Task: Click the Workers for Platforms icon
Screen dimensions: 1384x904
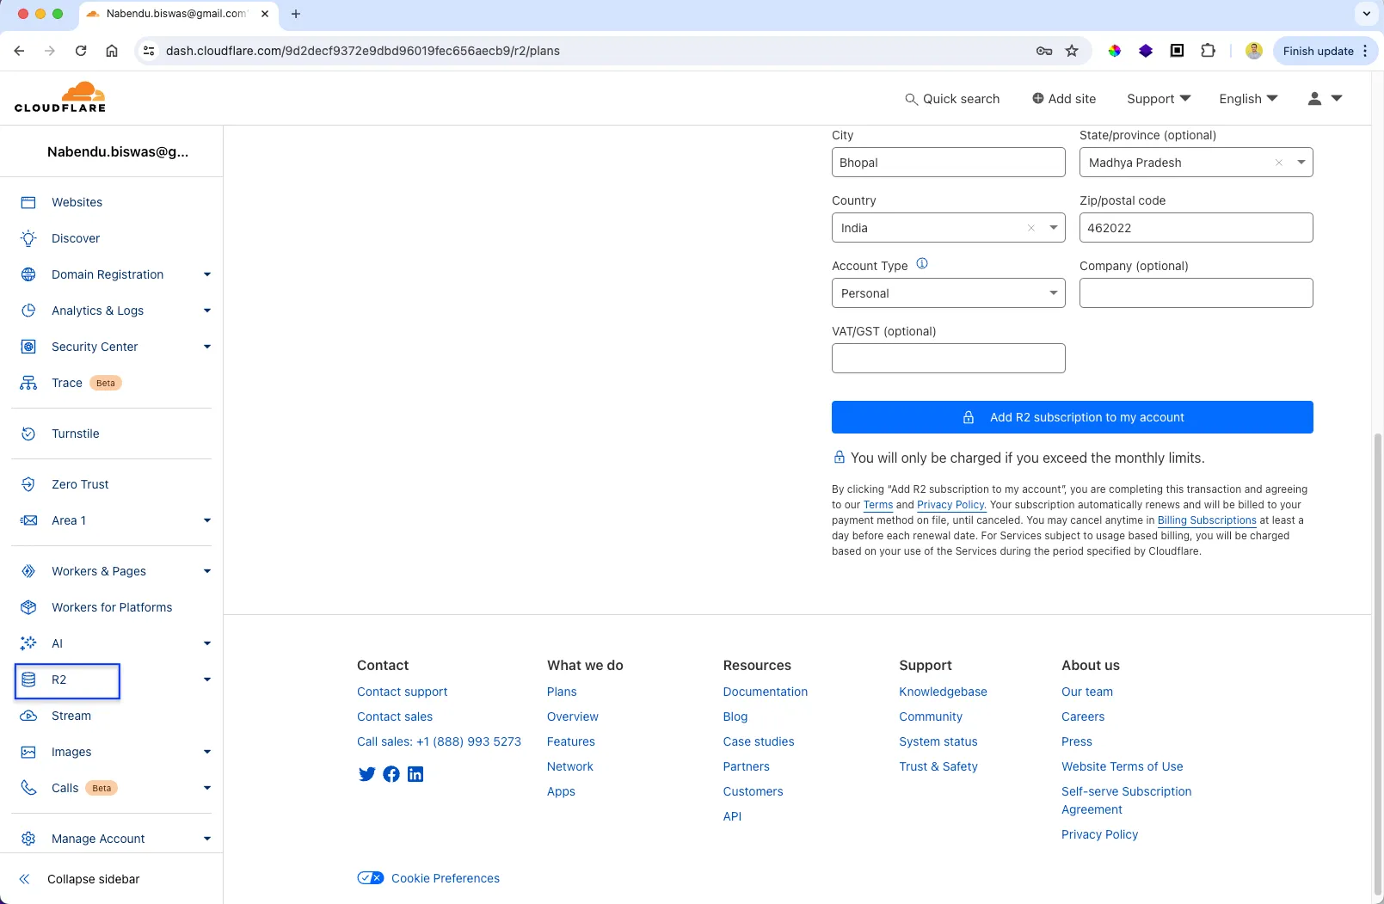Action: (28, 607)
